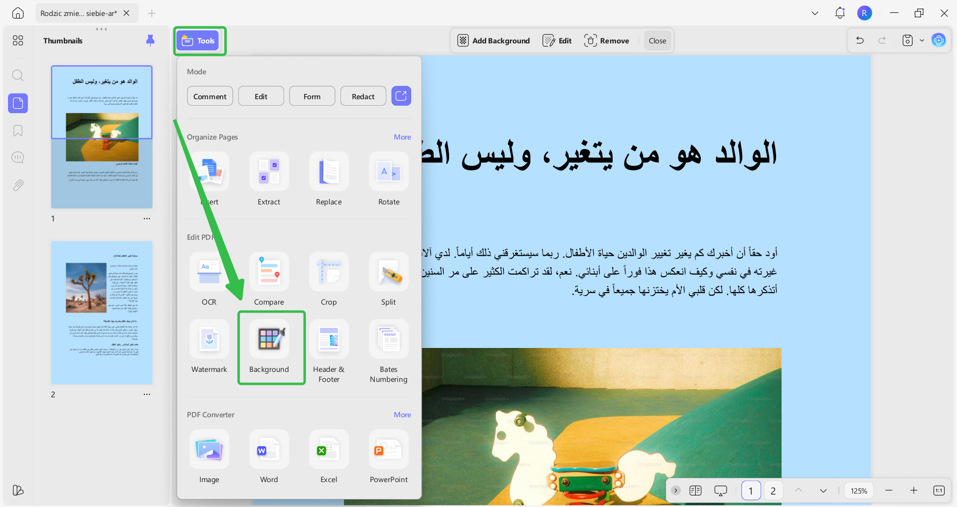Click Add Background in toolbar
957x507 pixels.
(494, 41)
